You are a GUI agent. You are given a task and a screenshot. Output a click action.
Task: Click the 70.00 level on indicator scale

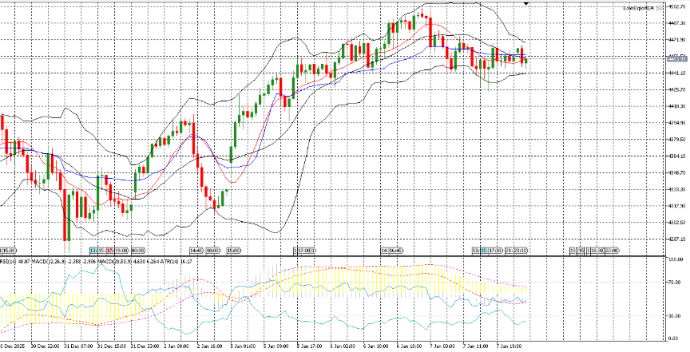pos(676,283)
